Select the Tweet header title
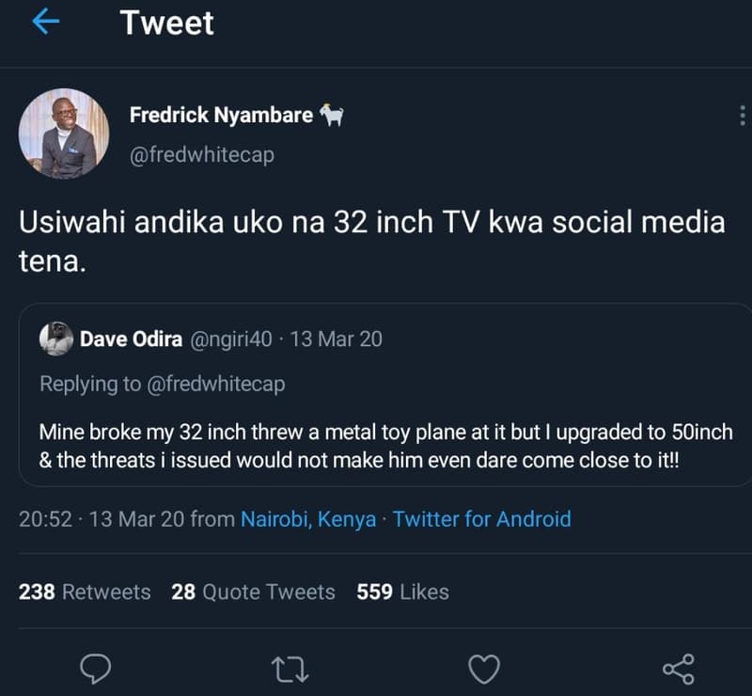752x696 pixels. 165,23
